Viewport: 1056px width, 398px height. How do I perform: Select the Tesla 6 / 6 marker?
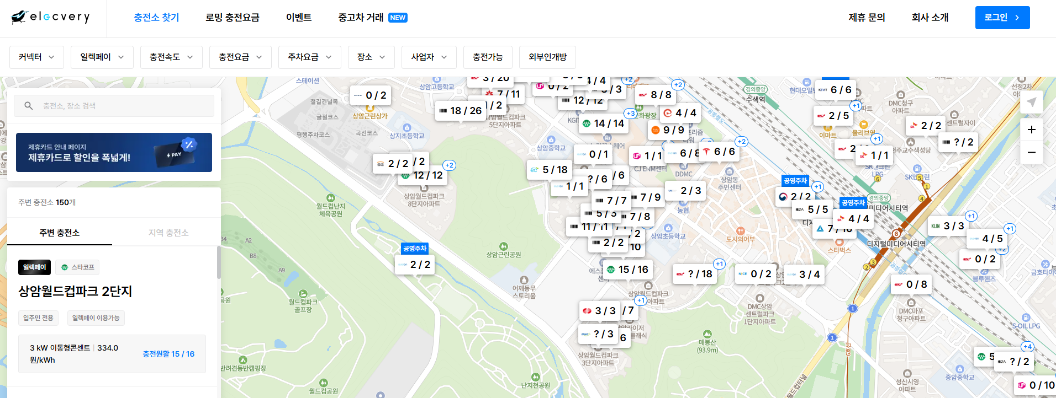click(x=719, y=152)
